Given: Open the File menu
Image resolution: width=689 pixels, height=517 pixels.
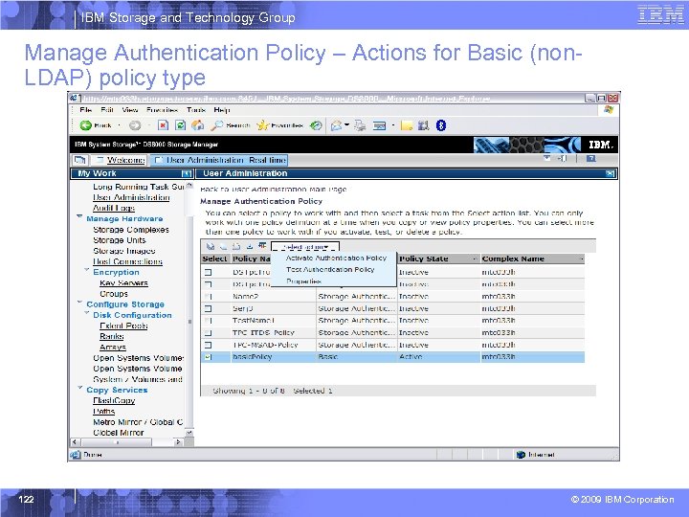Looking at the screenshot, I should 86,110.
